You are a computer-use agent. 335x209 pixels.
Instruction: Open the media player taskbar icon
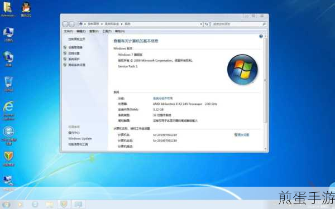click(x=20, y=205)
